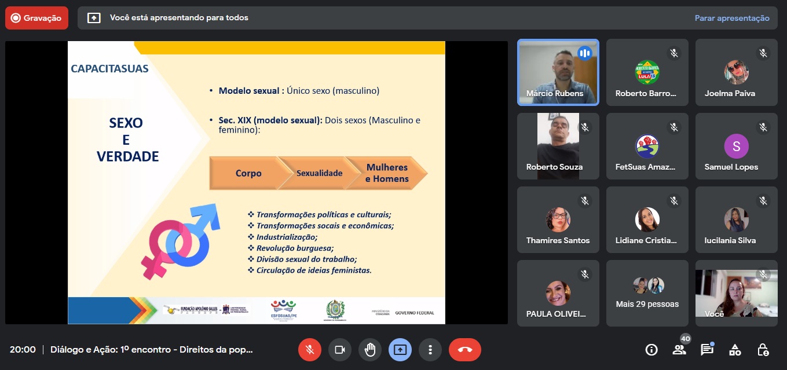The height and width of the screenshot is (370, 787).
Task: Click the Samuel Lopes purple avatar
Action: tap(736, 146)
